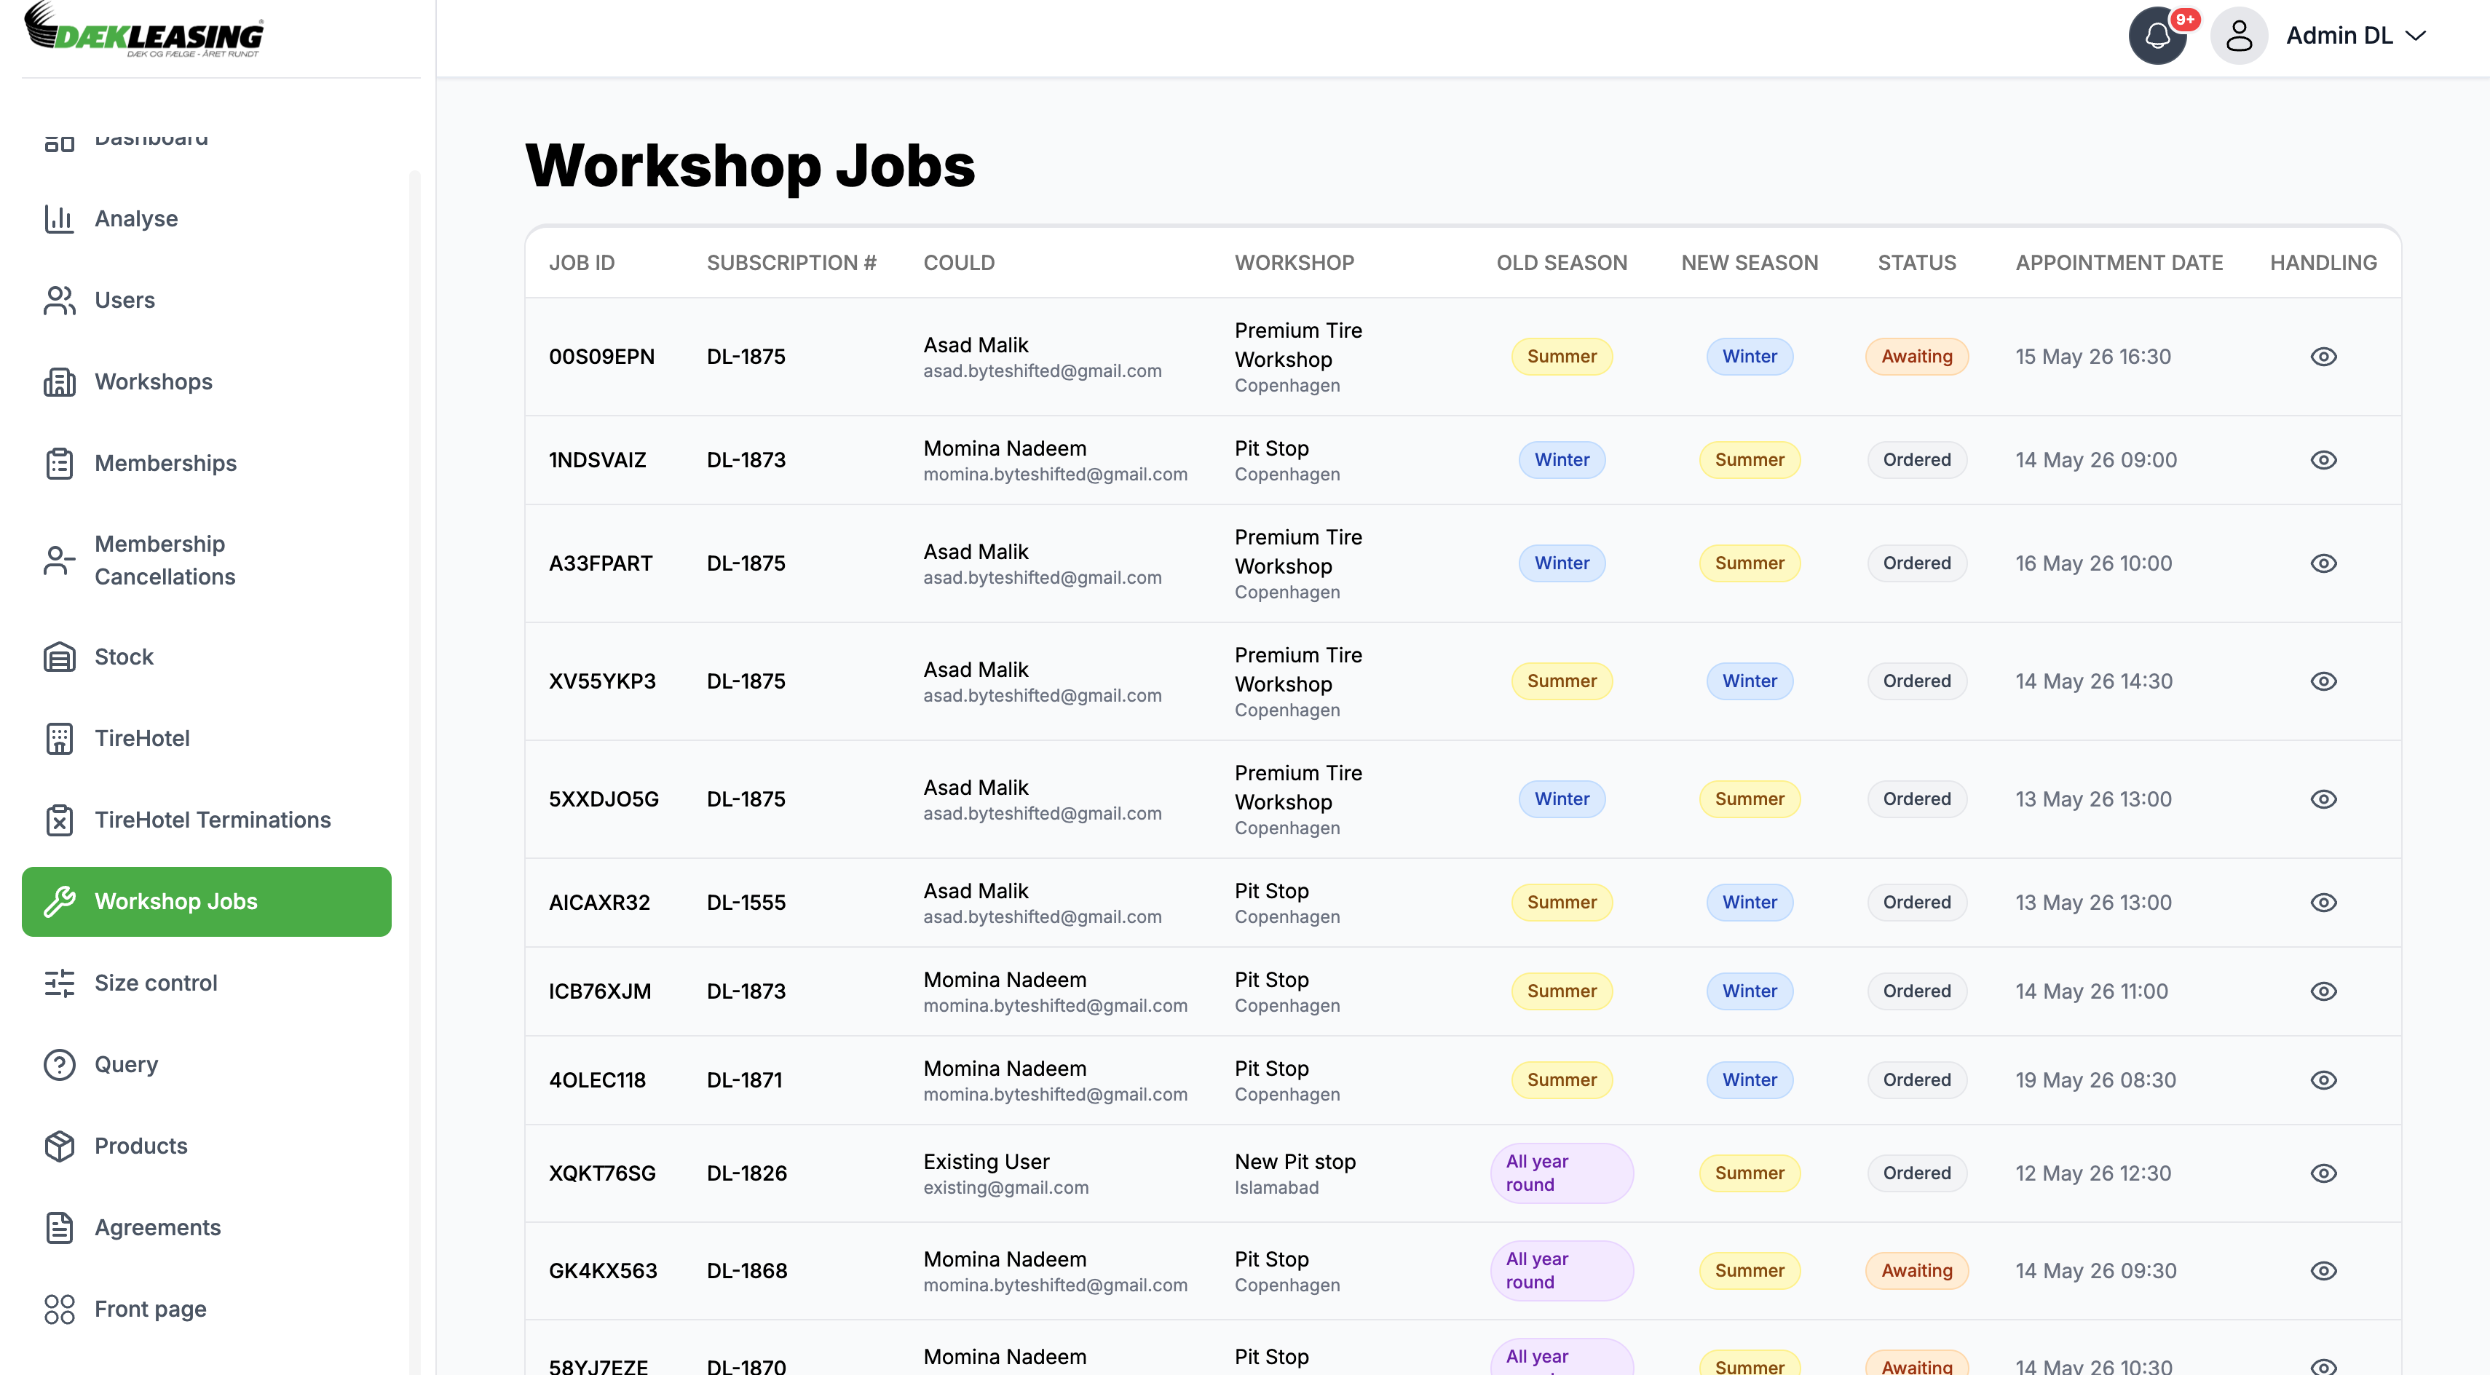View job AICAXR32 via eye icon

click(2323, 903)
